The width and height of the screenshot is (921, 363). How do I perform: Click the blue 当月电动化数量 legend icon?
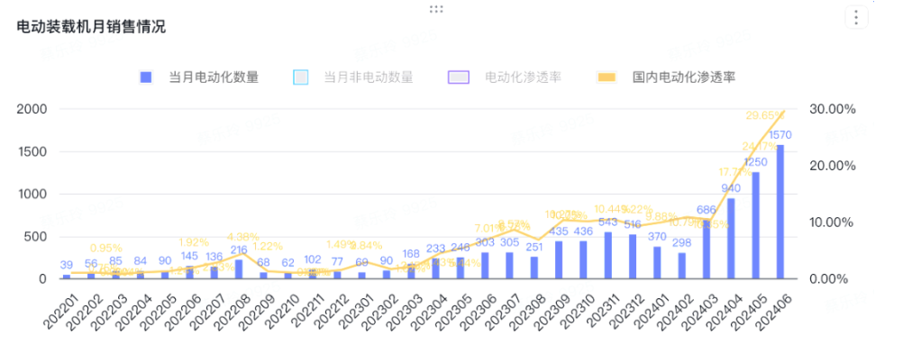point(146,77)
